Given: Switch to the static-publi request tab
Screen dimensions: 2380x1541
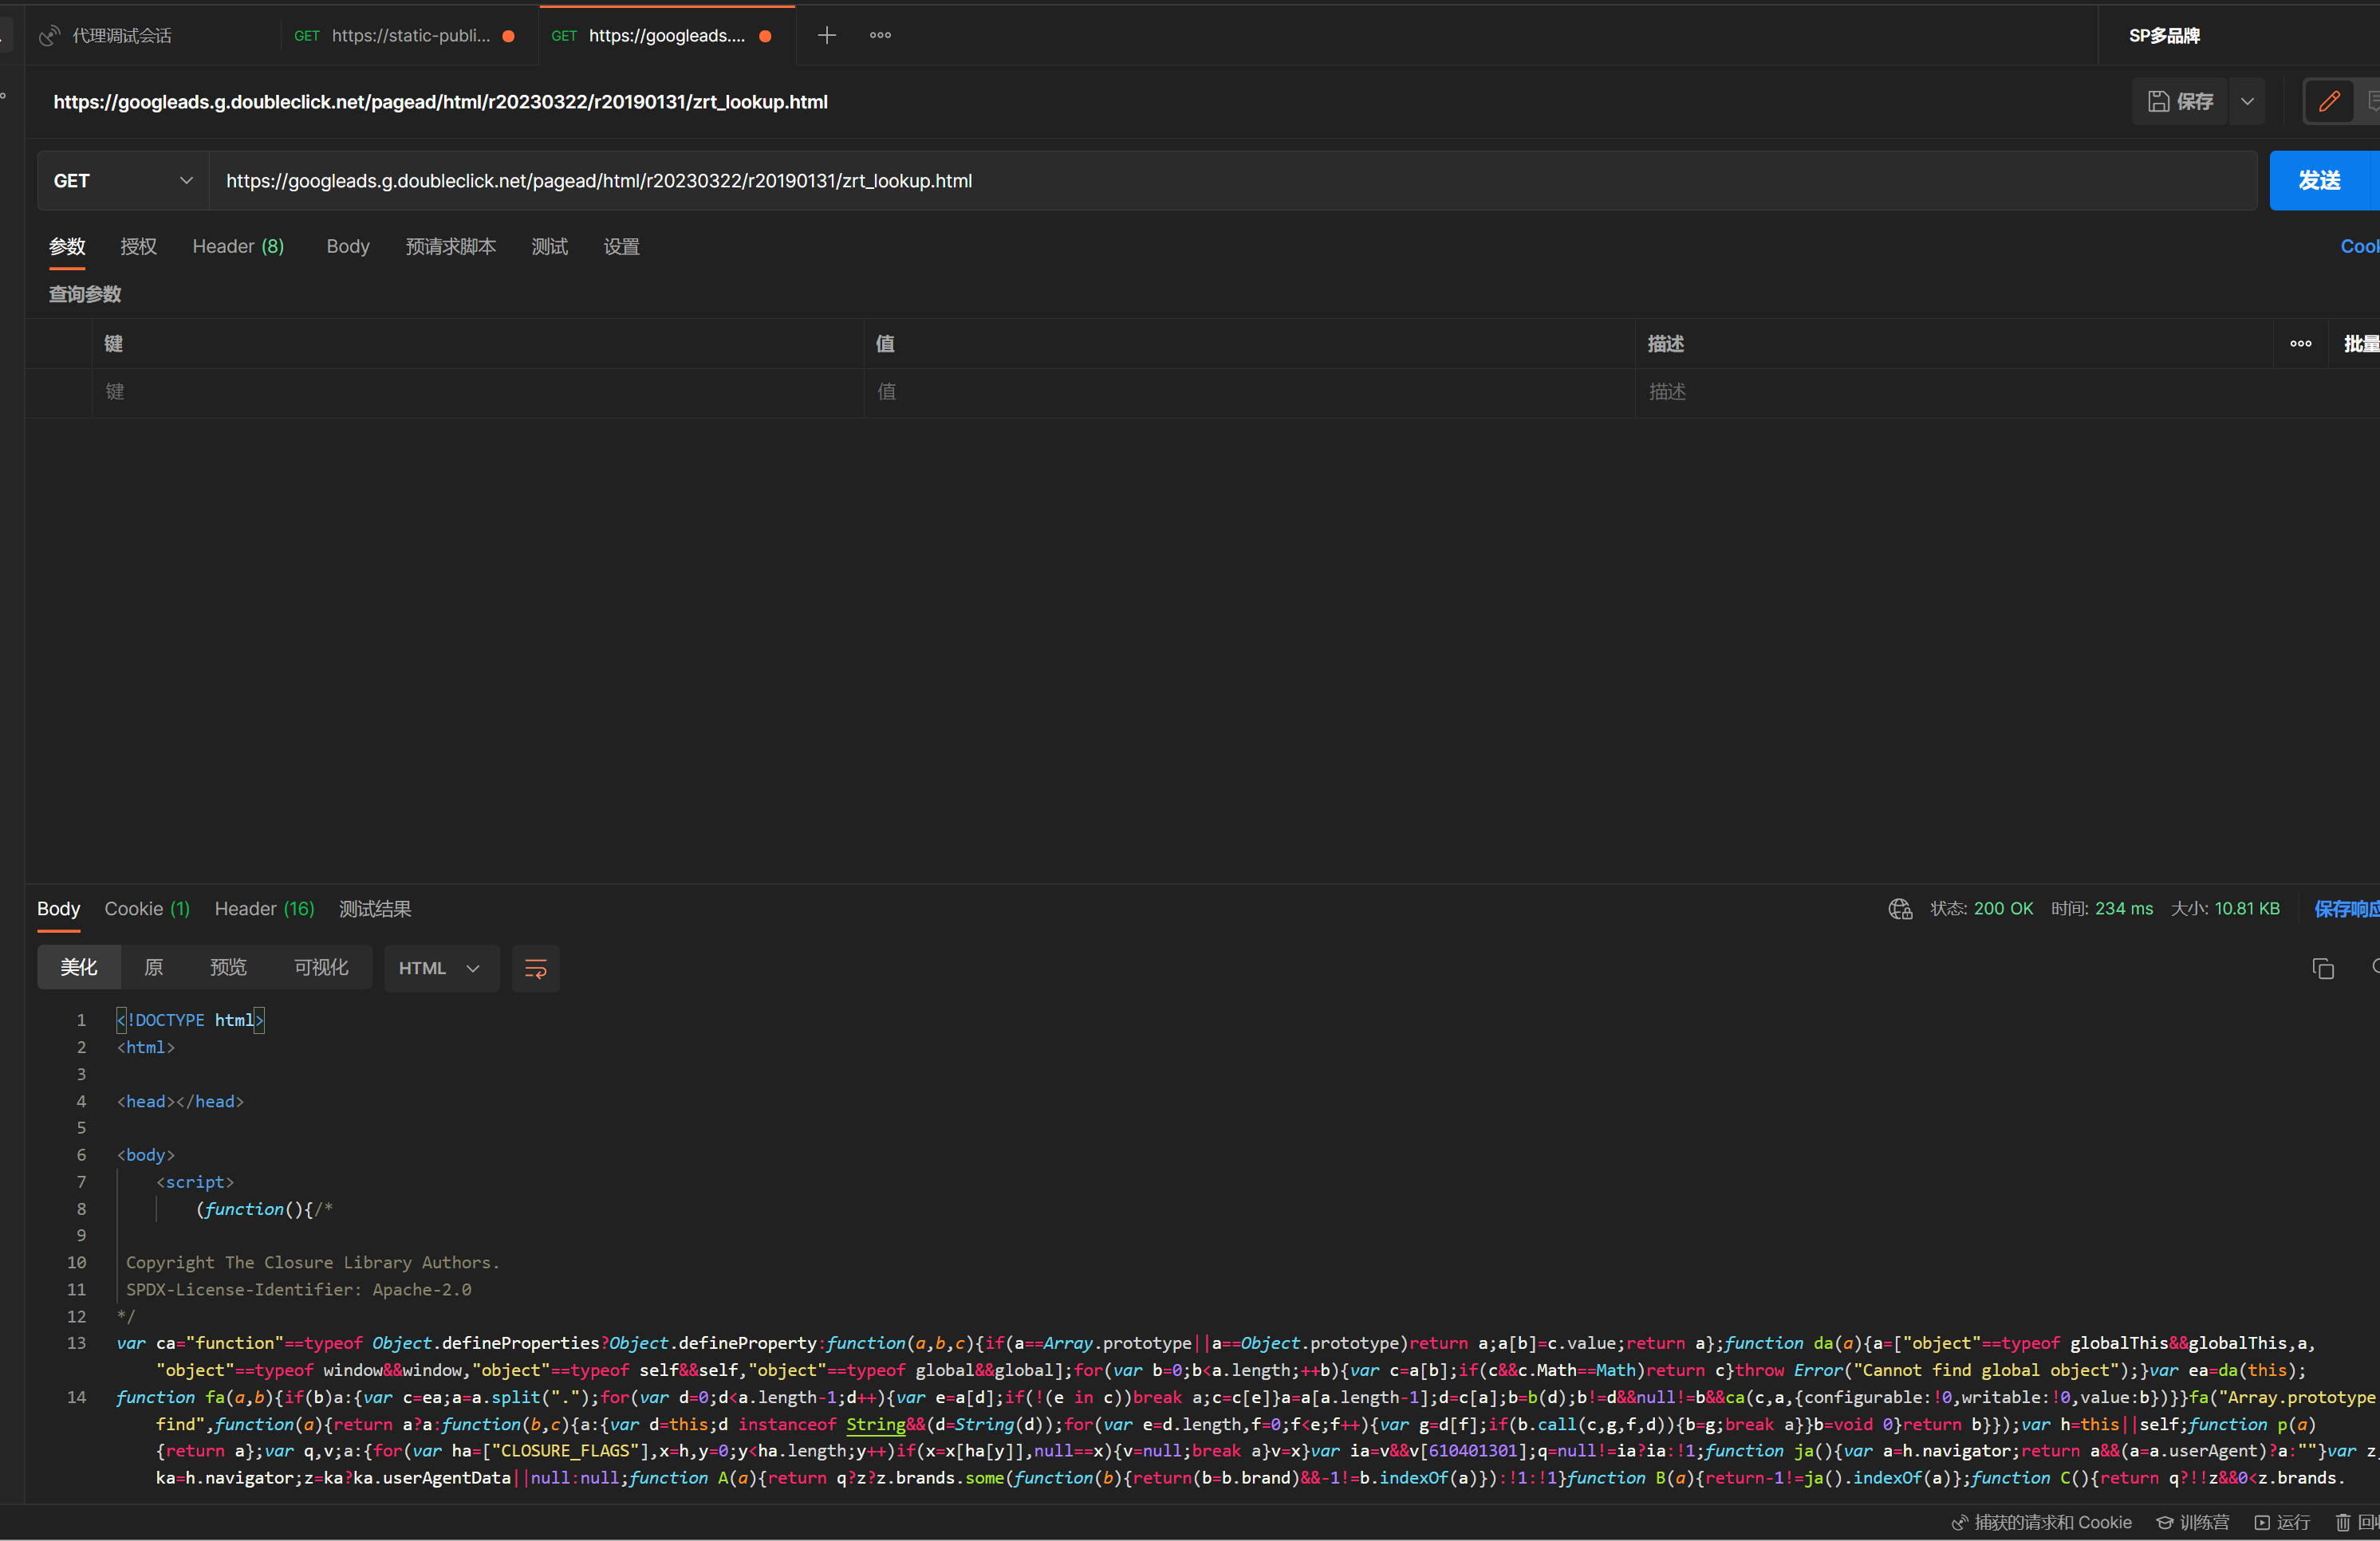Looking at the screenshot, I should (405, 36).
